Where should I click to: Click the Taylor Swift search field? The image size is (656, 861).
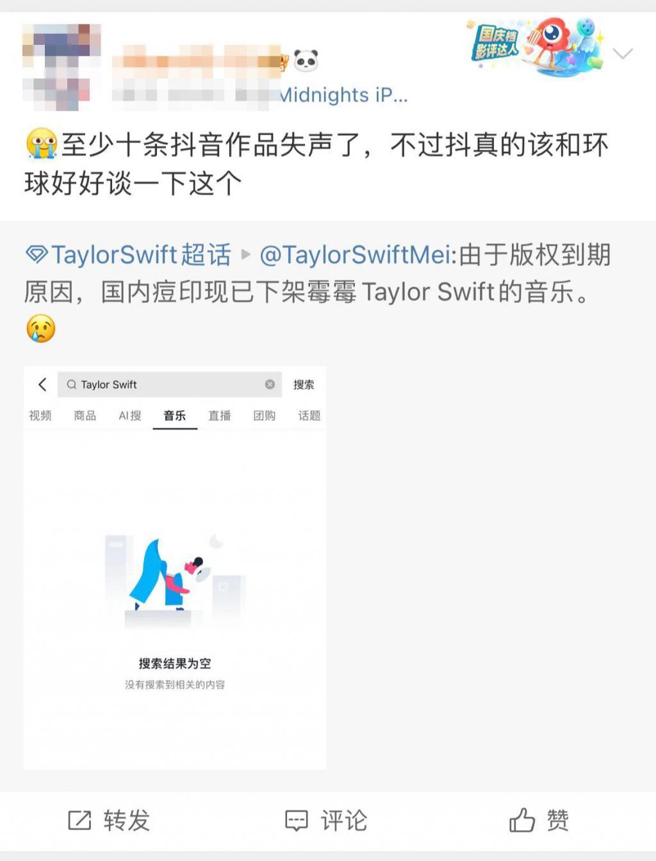(170, 384)
